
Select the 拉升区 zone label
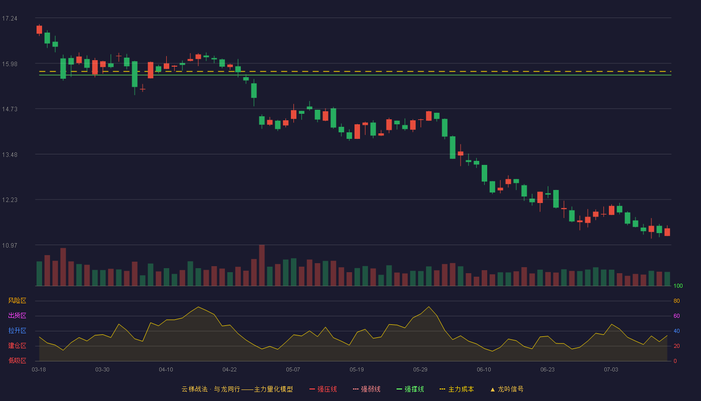[17, 331]
